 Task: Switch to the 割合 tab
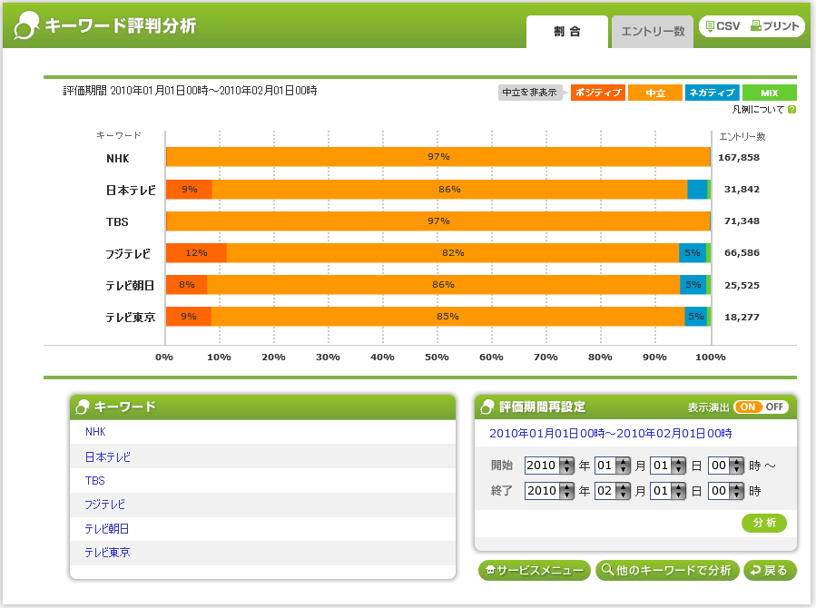tap(566, 32)
